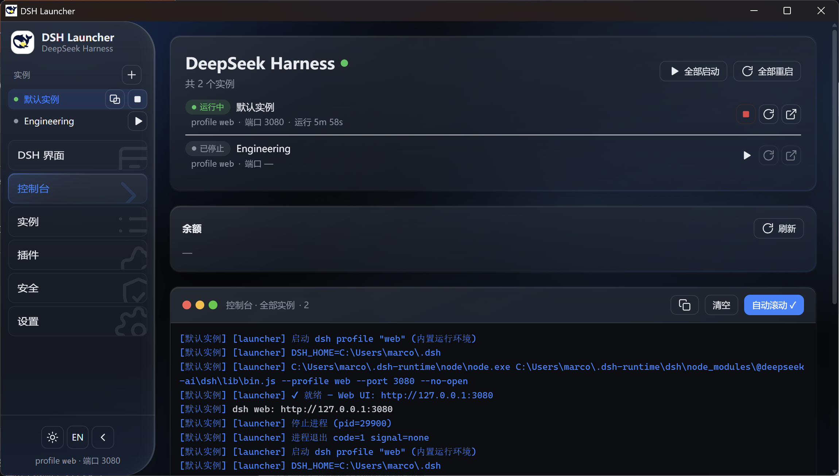Open the DSH 界面 section
The width and height of the screenshot is (839, 476).
coord(78,155)
